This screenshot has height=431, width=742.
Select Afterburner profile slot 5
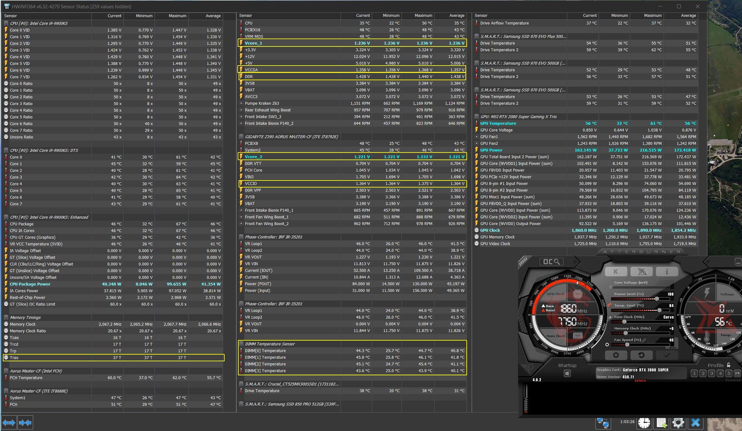pos(729,373)
